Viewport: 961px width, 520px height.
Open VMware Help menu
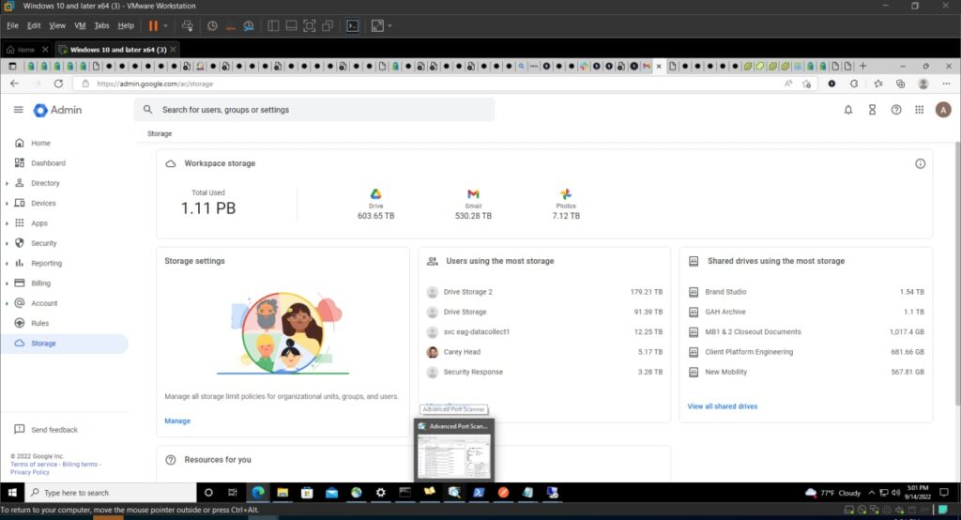126,25
